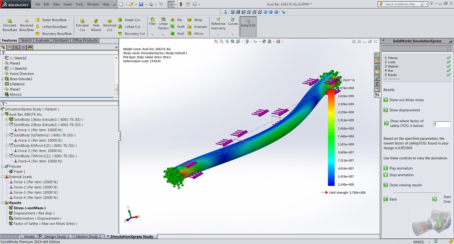Image resolution: width=454 pixels, height=244 pixels.
Task: Expand Boss-Extrude2 in the feature tree
Action: (x=3, y=79)
